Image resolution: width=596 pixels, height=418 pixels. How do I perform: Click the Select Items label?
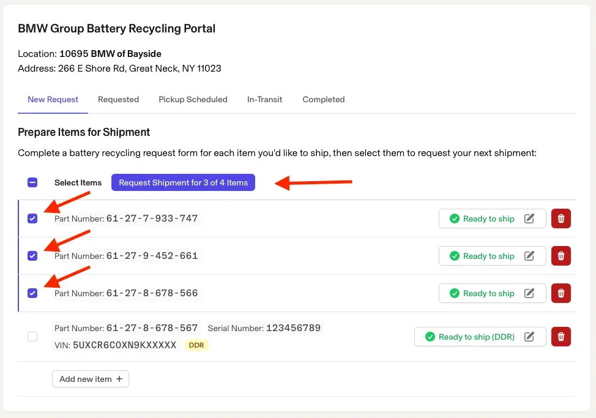pos(78,182)
